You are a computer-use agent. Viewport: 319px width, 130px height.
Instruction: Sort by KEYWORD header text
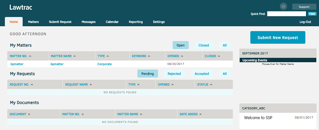pyautogui.click(x=139, y=56)
